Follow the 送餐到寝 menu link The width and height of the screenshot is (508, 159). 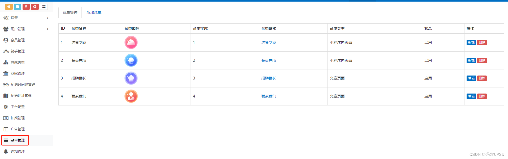pos(269,42)
